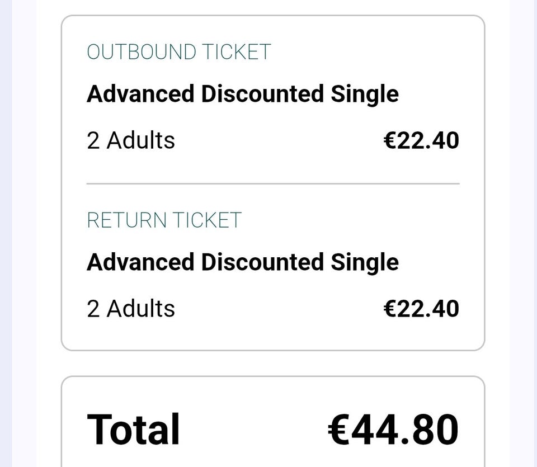
Task: Click the euro symbol in the total amount
Action: coord(341,430)
